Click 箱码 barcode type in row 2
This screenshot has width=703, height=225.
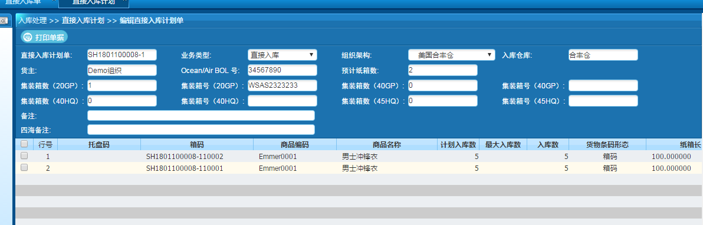(x=610, y=168)
